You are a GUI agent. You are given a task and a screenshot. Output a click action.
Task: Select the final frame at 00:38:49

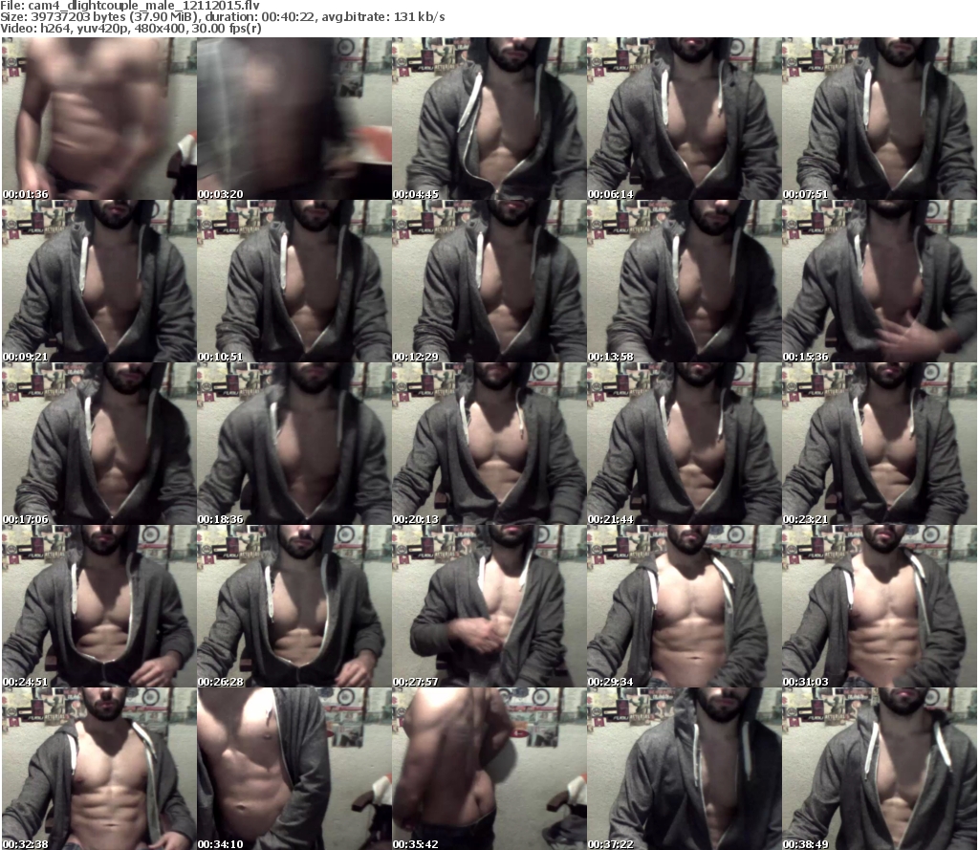pyautogui.click(x=879, y=768)
